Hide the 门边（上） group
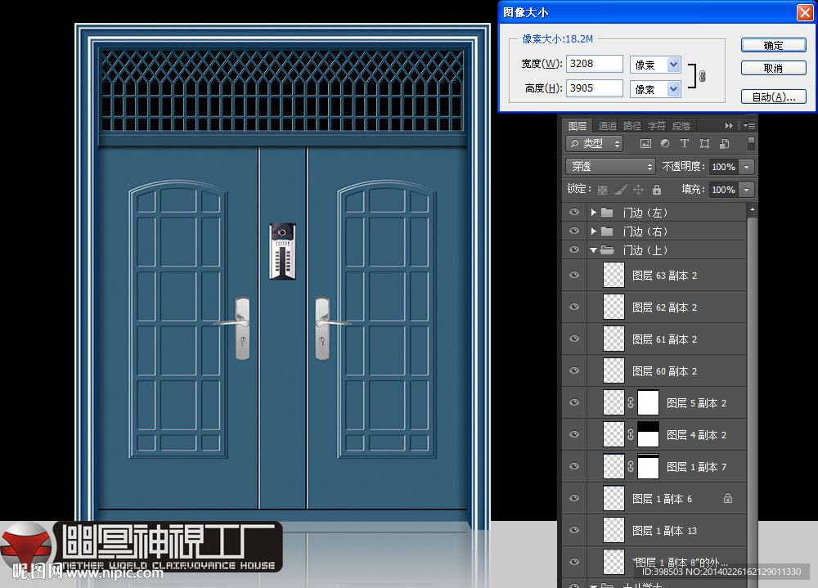This screenshot has width=818, height=588. pyautogui.click(x=574, y=250)
